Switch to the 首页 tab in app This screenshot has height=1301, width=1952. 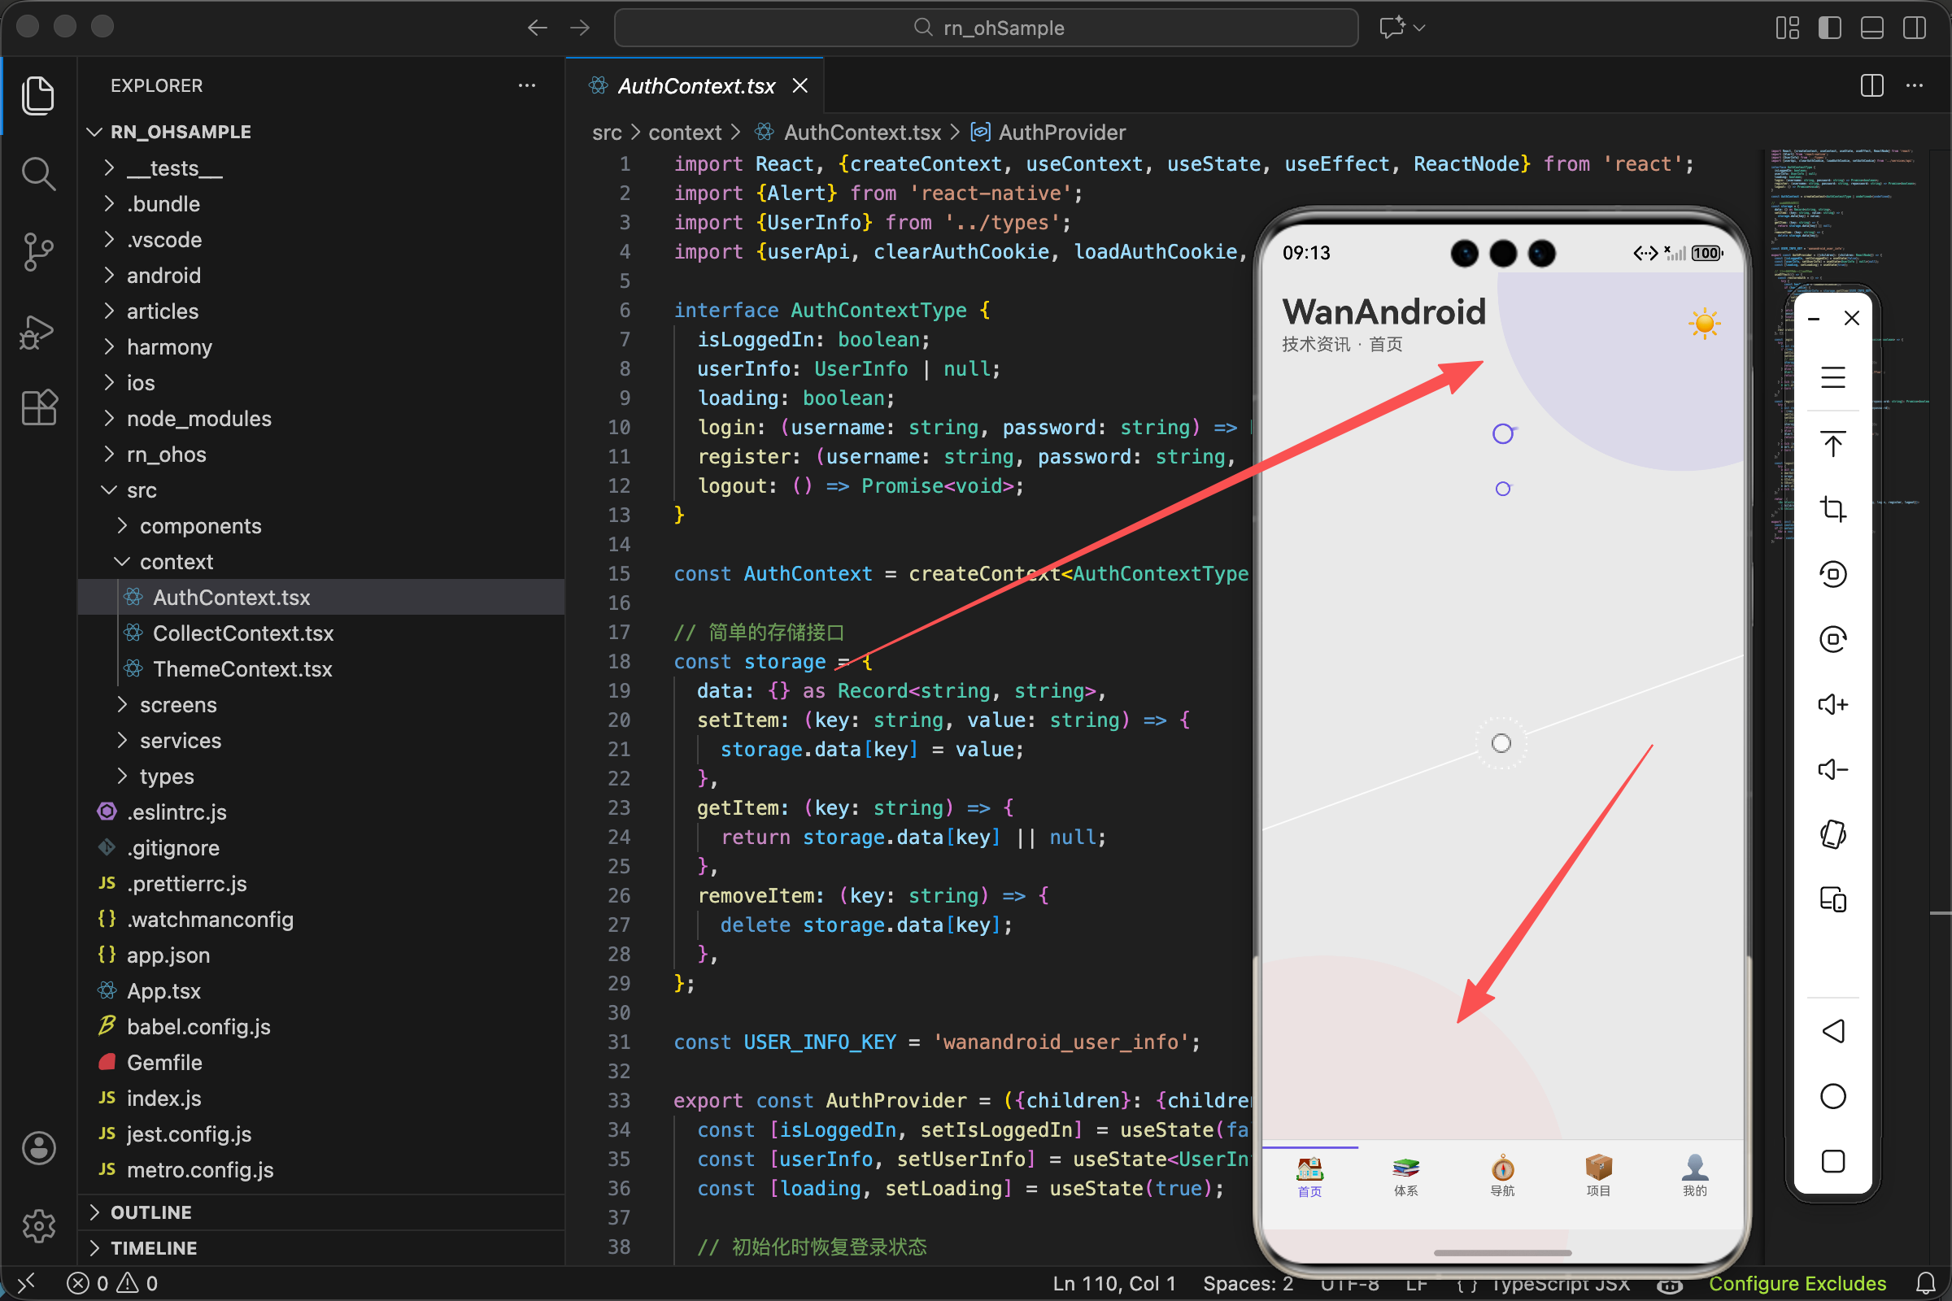point(1309,1177)
